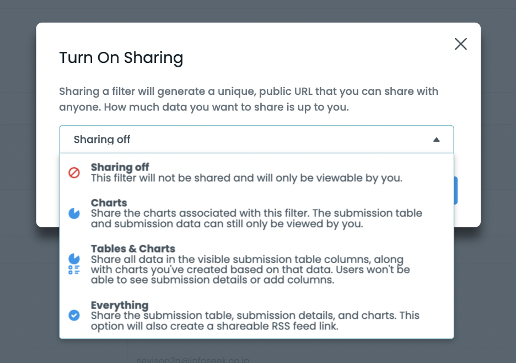Click the partially hidden blue button at dialog edge
This screenshot has width=516, height=363.
point(455,191)
